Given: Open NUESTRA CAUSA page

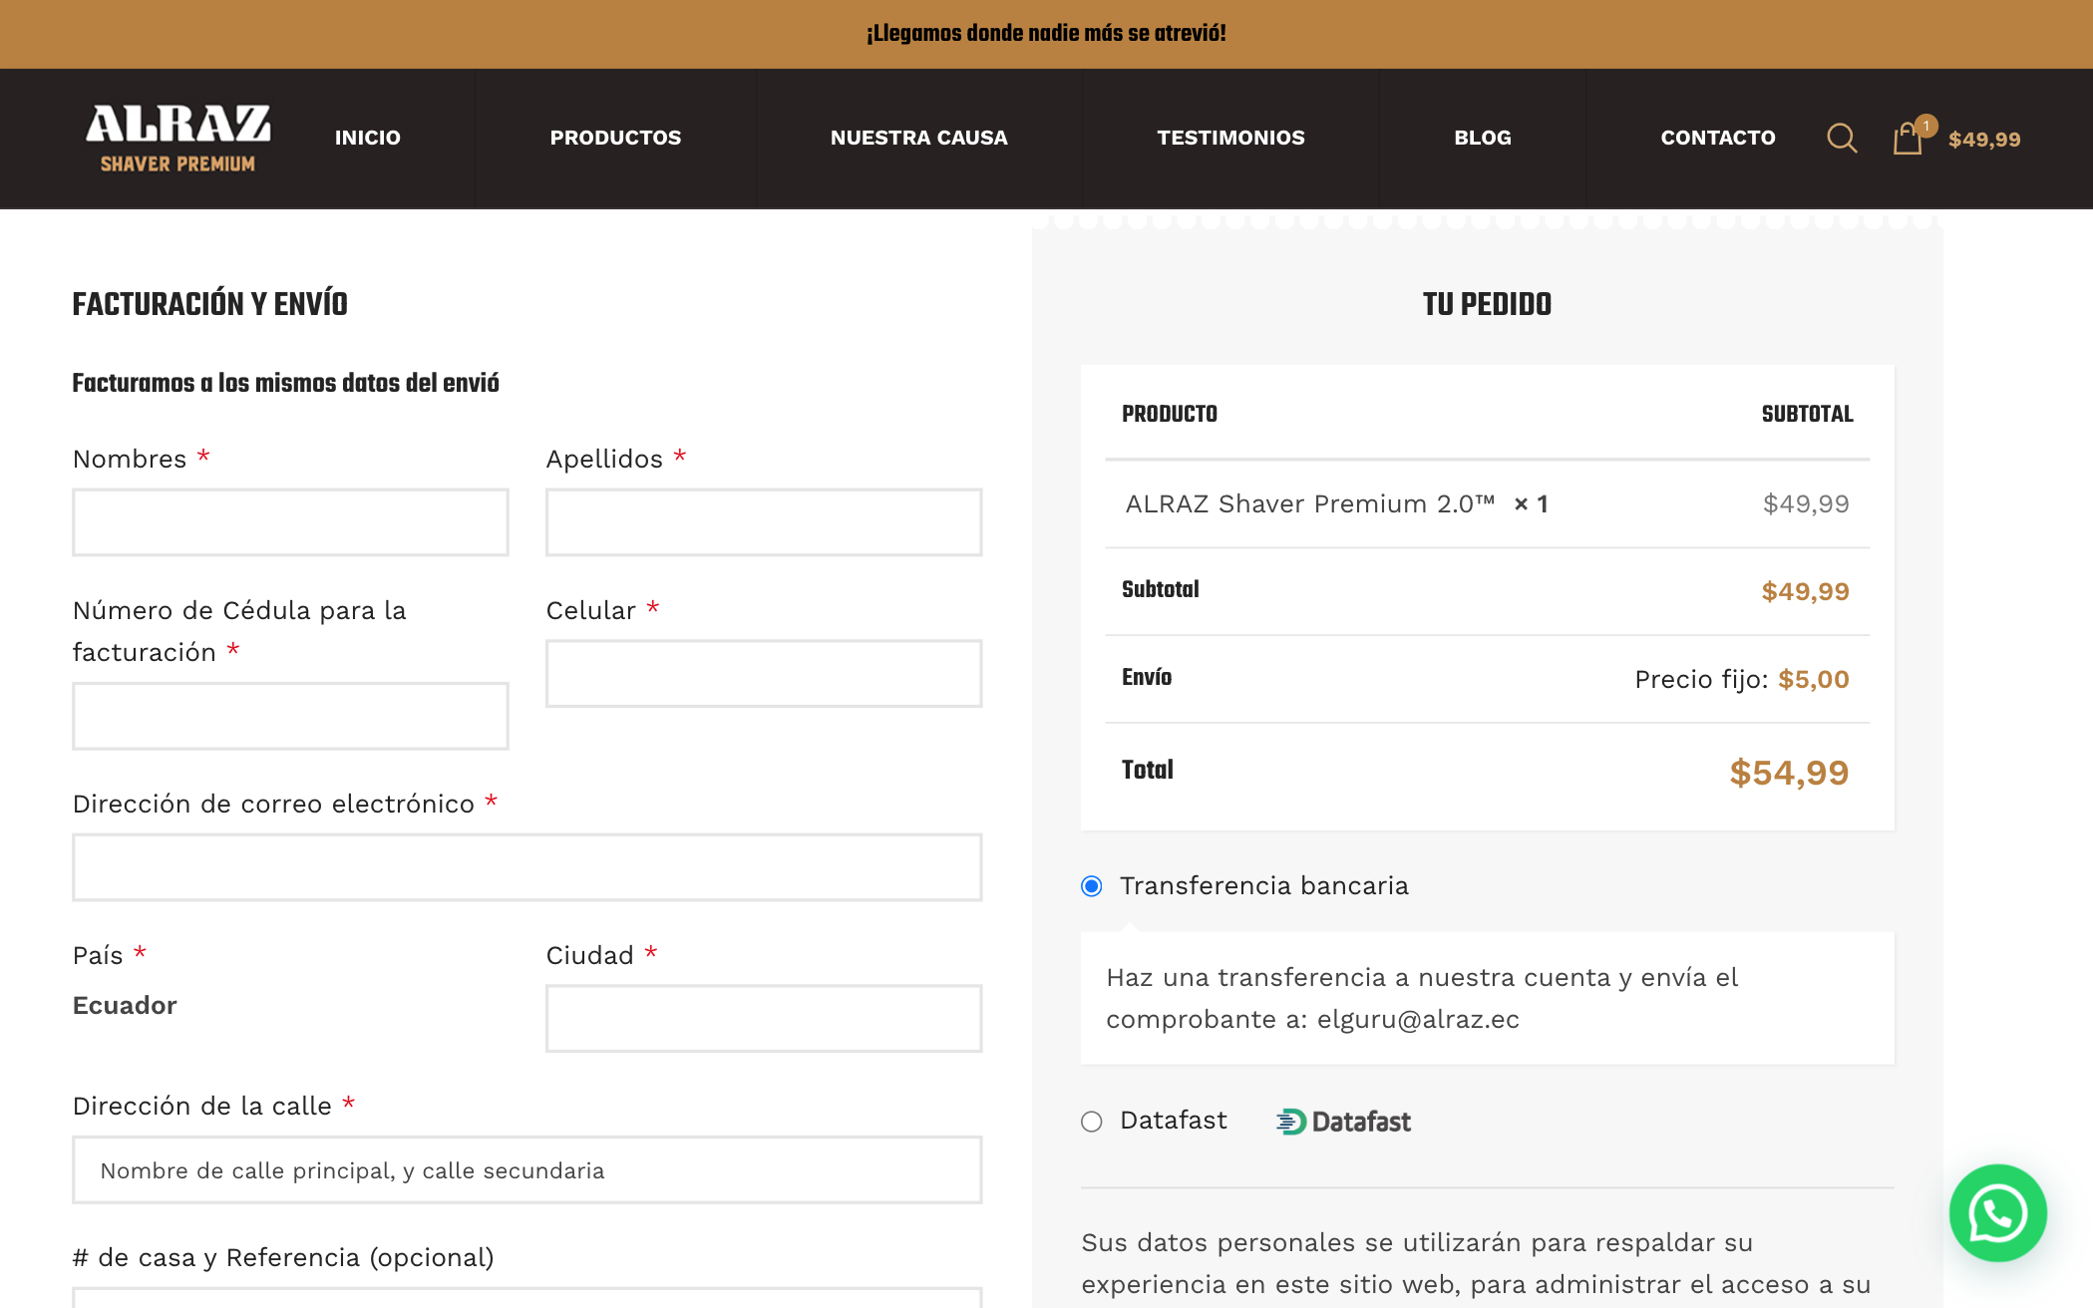Looking at the screenshot, I should (x=919, y=138).
